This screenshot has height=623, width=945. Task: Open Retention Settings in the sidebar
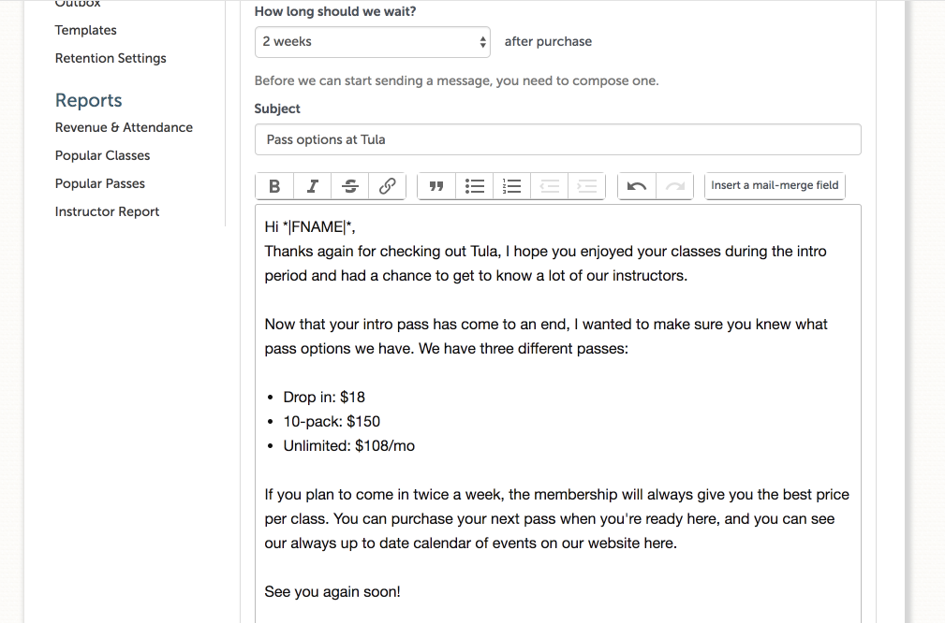click(x=111, y=58)
